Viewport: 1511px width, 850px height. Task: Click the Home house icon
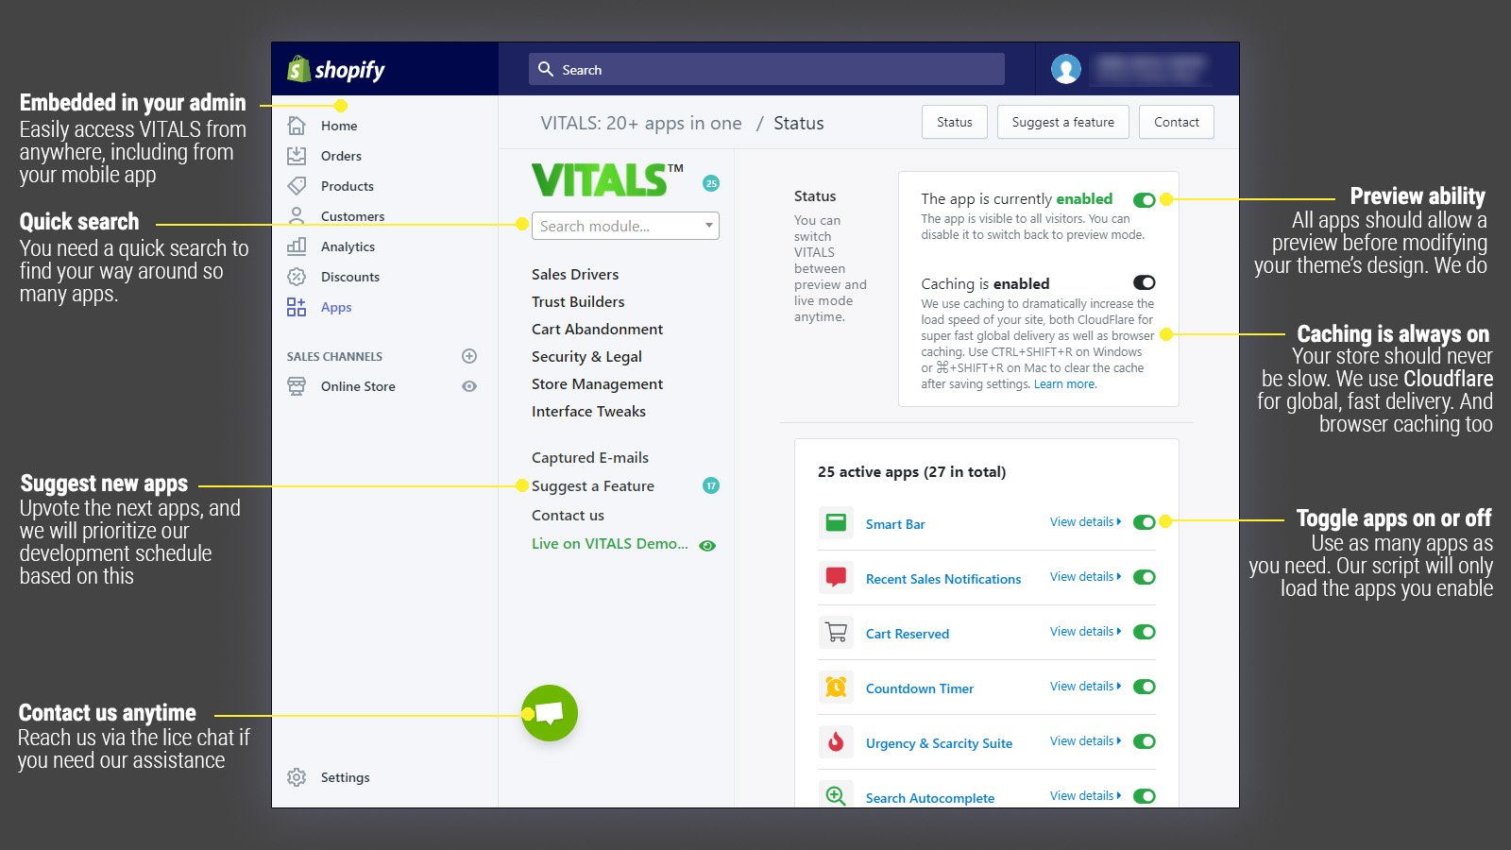click(297, 126)
